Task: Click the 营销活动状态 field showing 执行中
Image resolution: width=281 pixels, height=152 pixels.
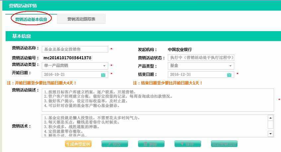Action: point(201,58)
